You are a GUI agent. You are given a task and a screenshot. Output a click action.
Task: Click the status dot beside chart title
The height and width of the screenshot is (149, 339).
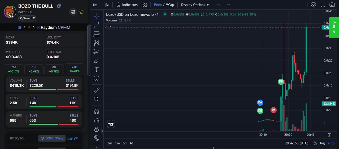(x=165, y=14)
